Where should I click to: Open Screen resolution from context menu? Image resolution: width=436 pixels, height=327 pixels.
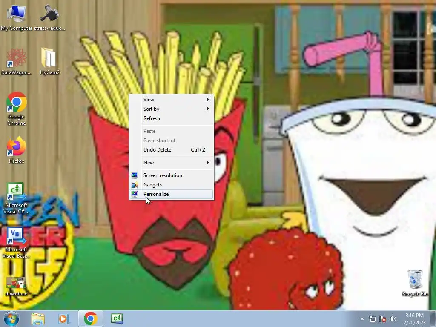coord(171,175)
